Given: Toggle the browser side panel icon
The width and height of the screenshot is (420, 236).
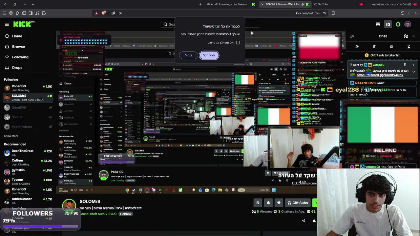Looking at the screenshot, I should (31, 13).
